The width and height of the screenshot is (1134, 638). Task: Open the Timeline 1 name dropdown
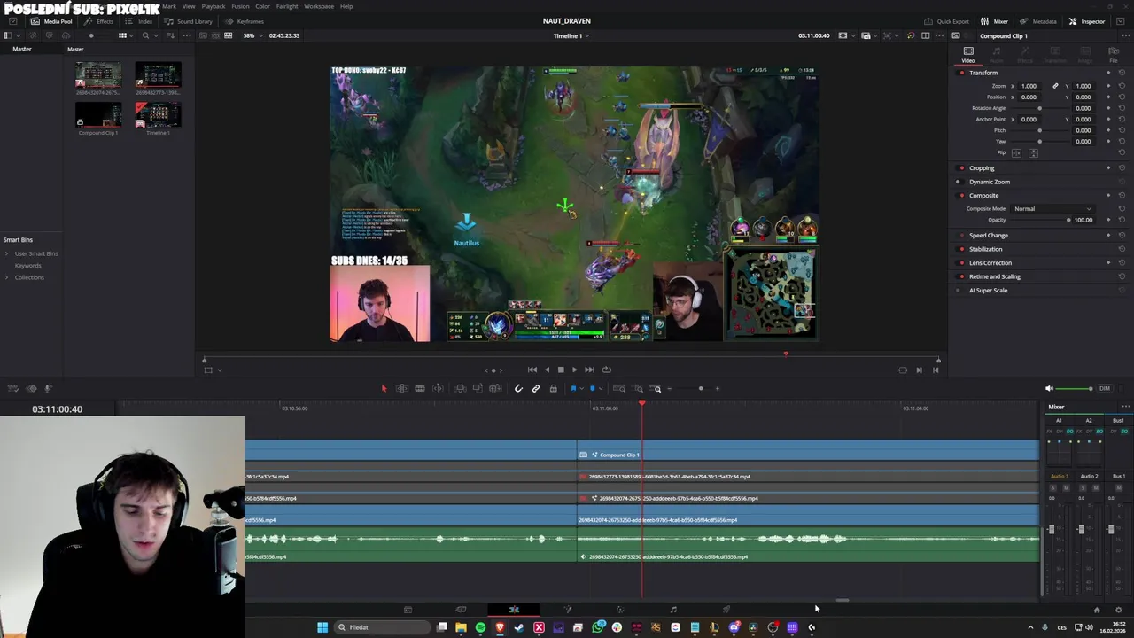coord(571,35)
